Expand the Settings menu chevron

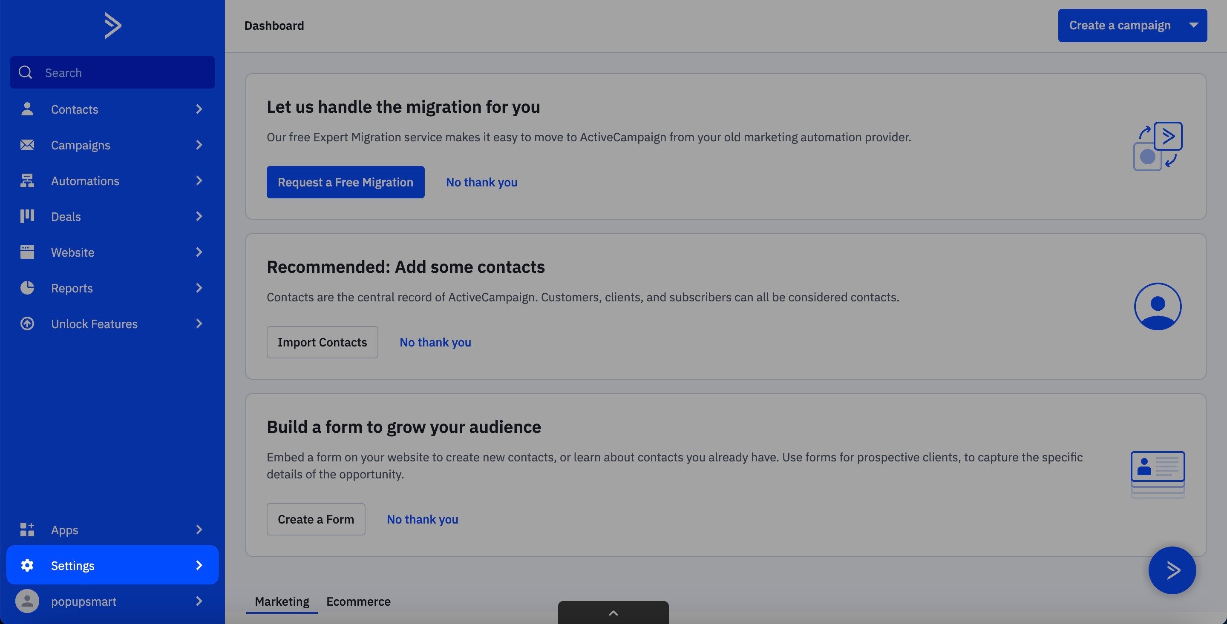(199, 565)
